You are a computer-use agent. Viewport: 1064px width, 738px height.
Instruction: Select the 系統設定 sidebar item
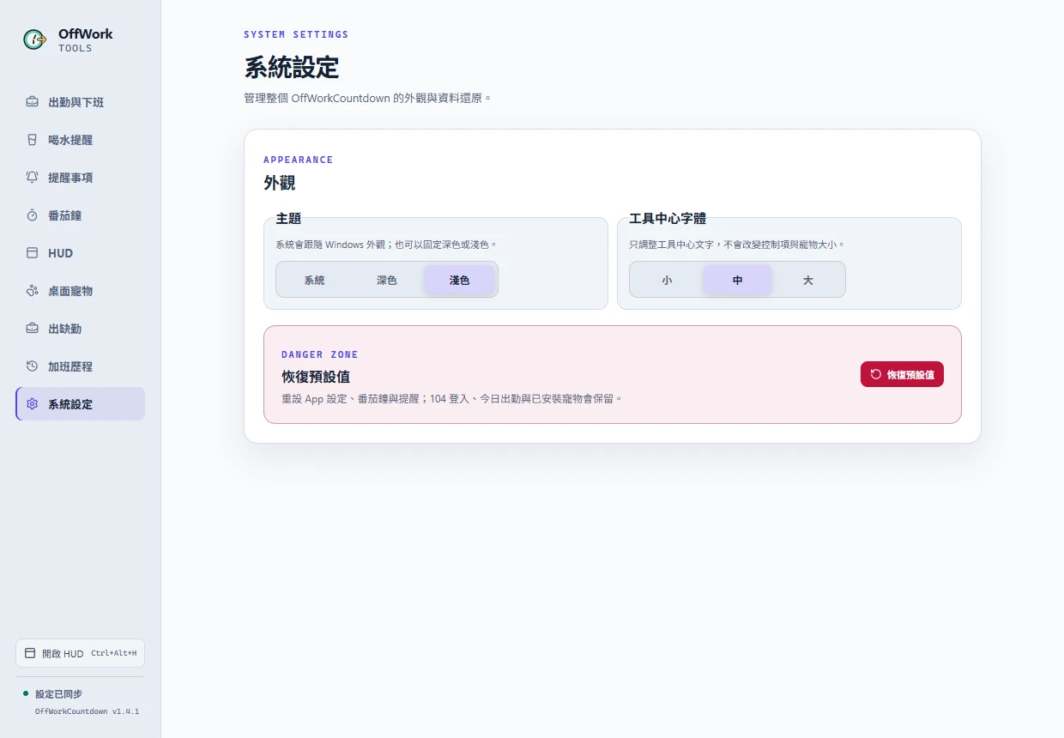point(80,404)
